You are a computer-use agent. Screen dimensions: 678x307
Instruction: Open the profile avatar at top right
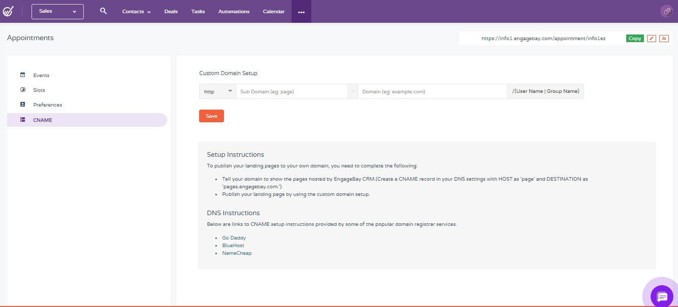click(666, 11)
